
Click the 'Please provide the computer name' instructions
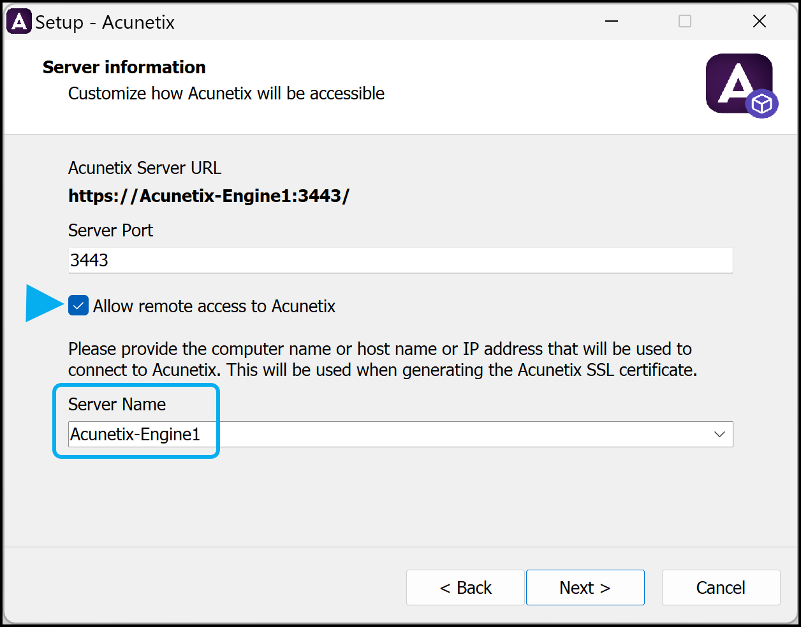[383, 359]
